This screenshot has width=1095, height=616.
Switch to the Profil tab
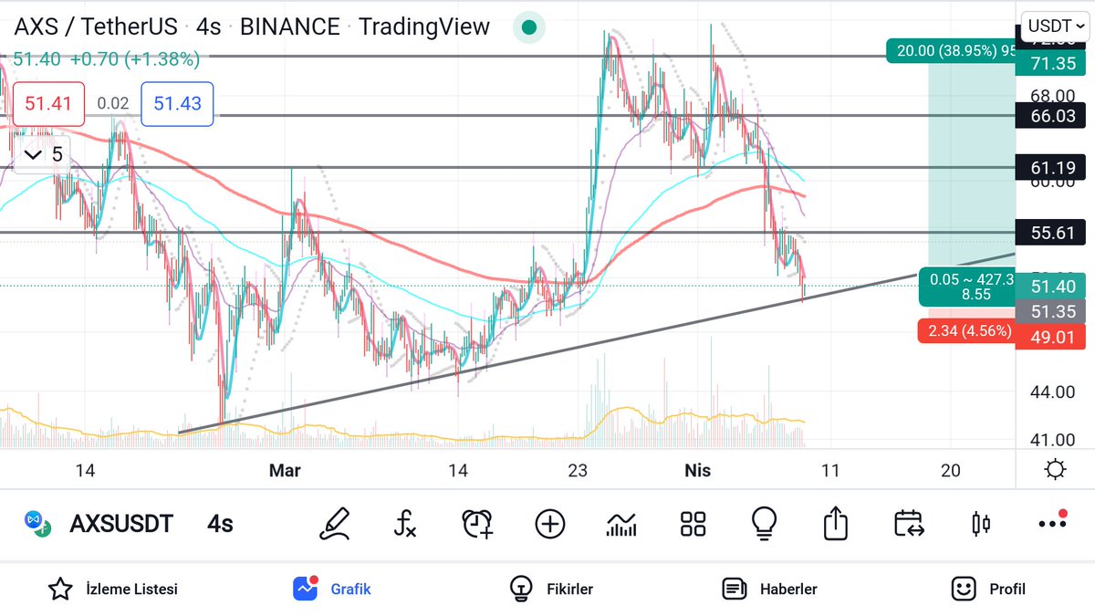(988, 589)
